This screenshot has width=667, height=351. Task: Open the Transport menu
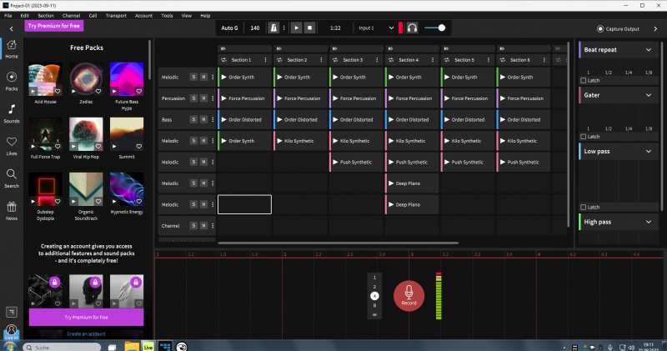[x=116, y=15]
